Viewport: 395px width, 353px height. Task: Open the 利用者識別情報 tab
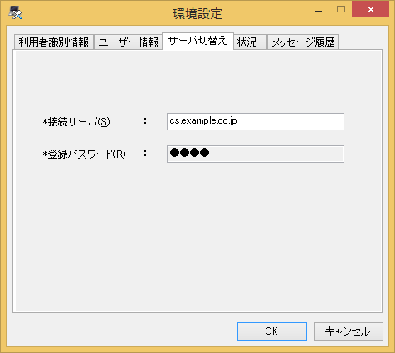point(54,42)
